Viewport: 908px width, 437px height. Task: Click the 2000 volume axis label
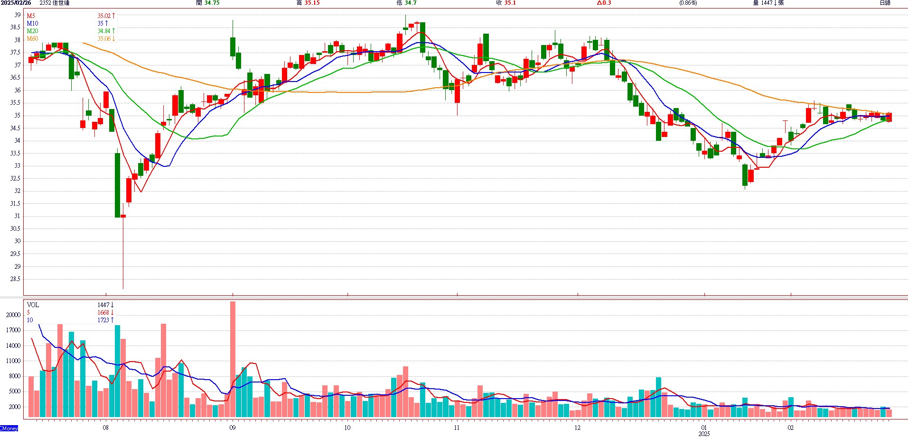click(x=15, y=407)
